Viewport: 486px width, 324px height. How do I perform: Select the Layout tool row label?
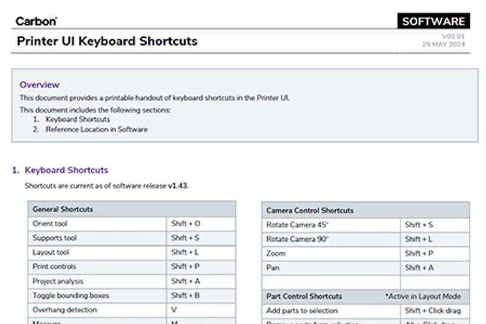point(51,252)
